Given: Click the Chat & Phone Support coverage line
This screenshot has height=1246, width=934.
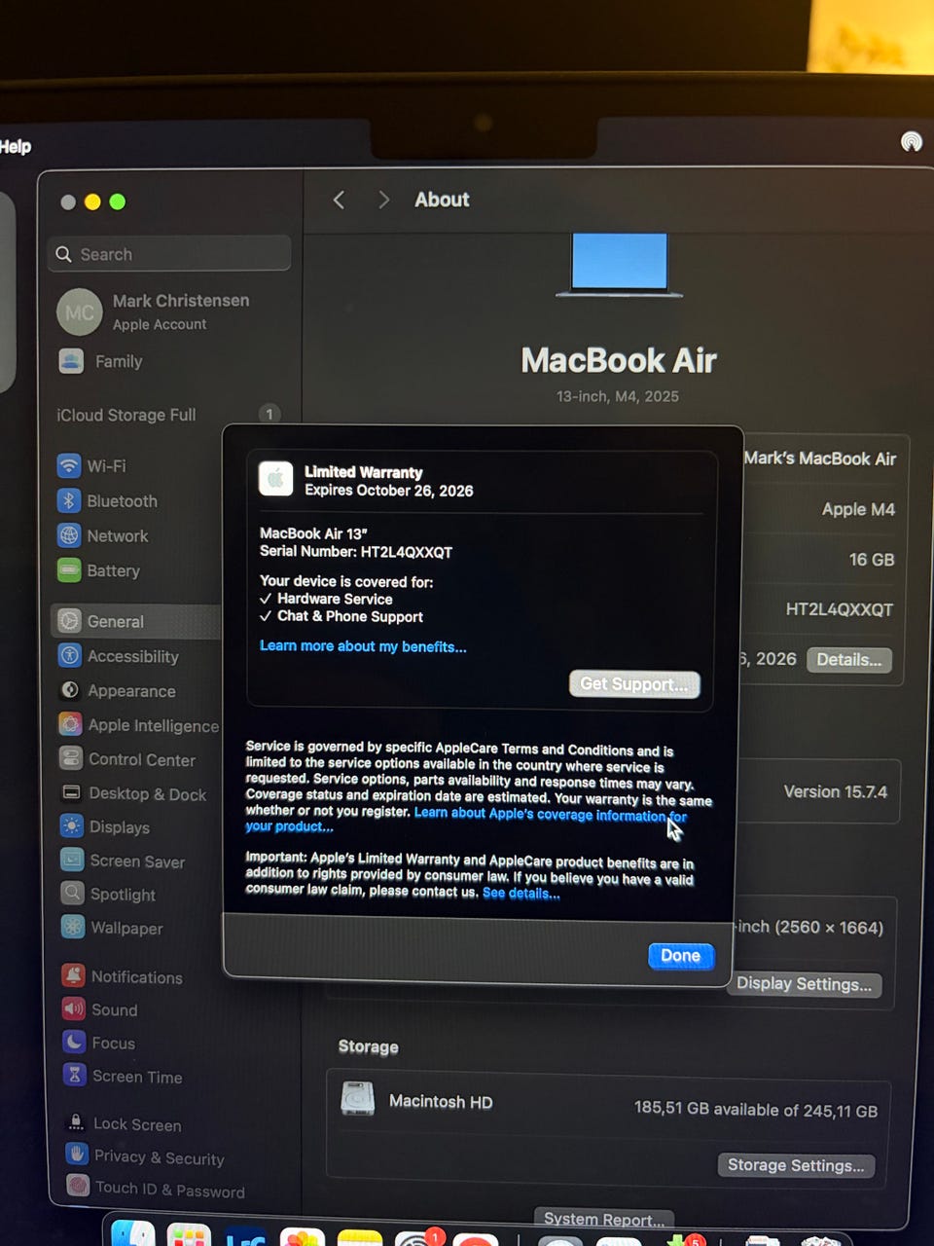Looking at the screenshot, I should (341, 616).
